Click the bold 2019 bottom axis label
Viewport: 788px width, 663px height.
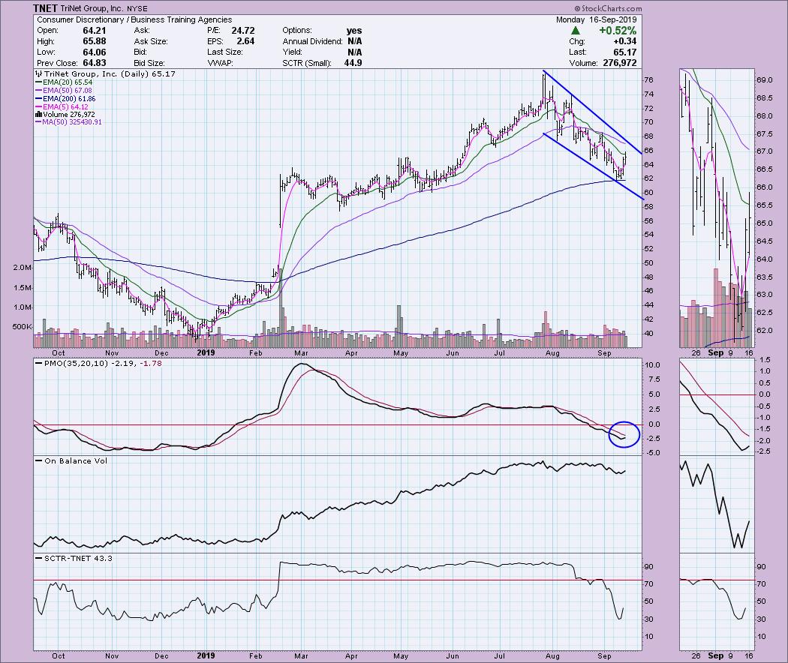206,655
